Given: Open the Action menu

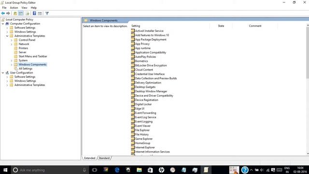Looking at the screenshot, I should [14, 8].
